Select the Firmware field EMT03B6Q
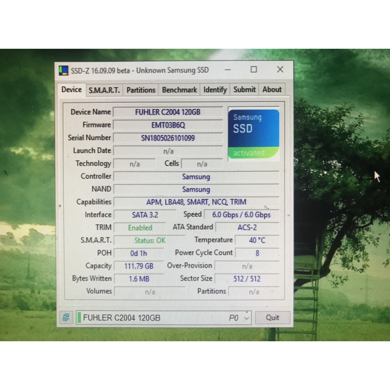 coord(168,125)
